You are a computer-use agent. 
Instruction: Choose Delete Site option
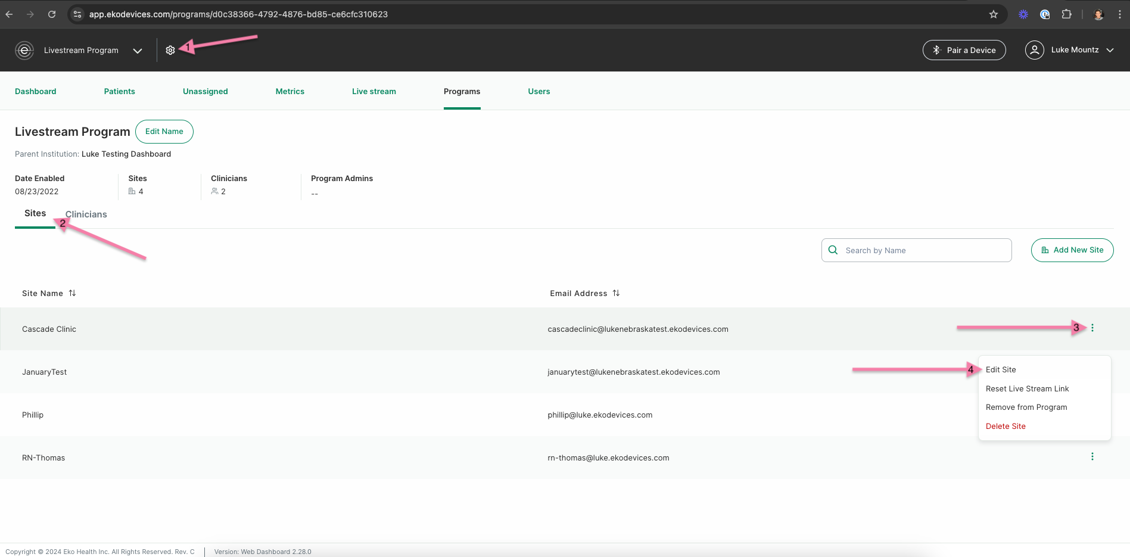point(1006,426)
